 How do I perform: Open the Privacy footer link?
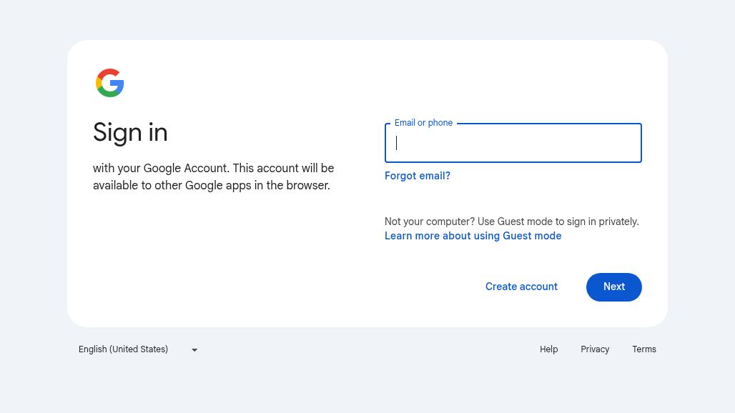[x=595, y=349]
